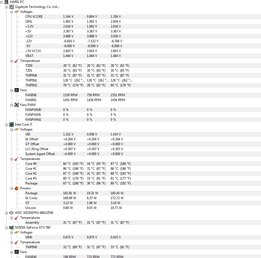Click the 185.45 W Package max value
The width and height of the screenshot is (261, 258).
pyautogui.click(x=117, y=193)
